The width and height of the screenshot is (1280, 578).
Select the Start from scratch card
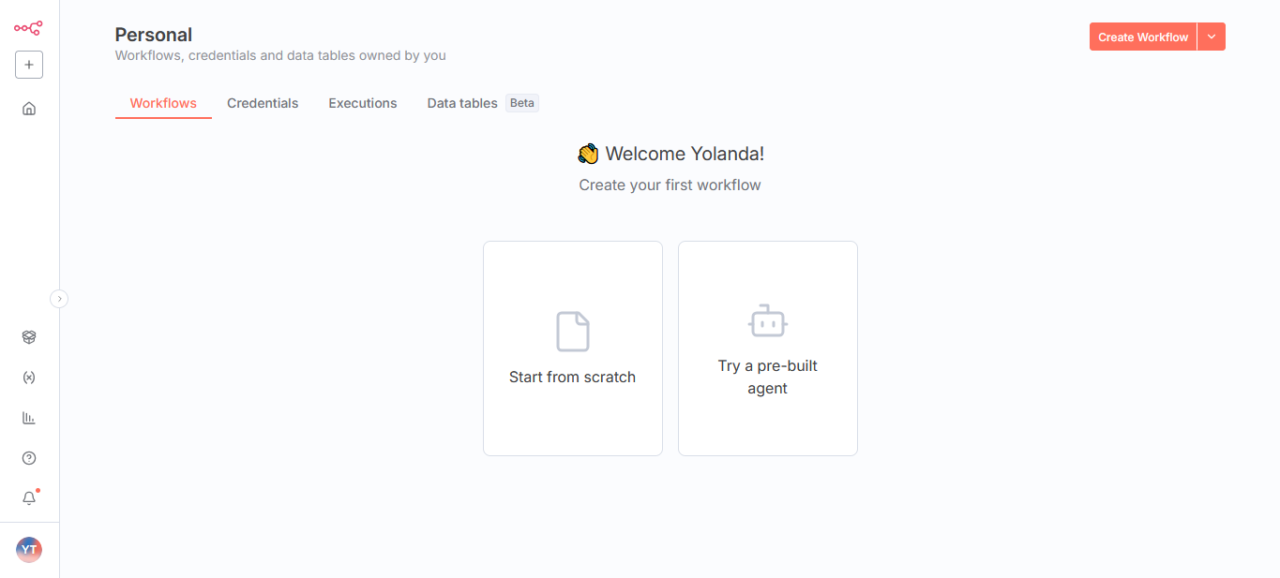pyautogui.click(x=573, y=348)
